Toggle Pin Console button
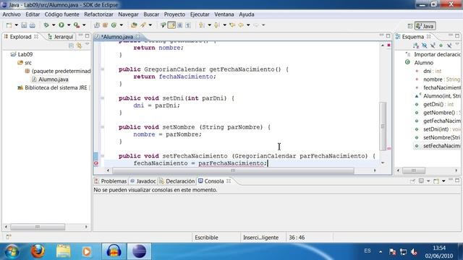The width and height of the screenshot is (463, 260). 412,181
